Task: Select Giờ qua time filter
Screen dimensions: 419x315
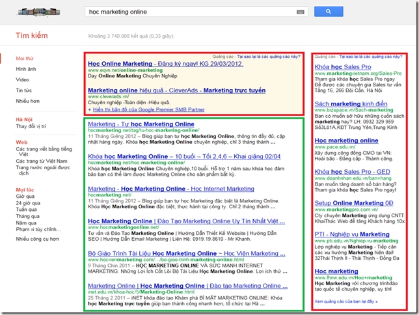Action: point(25,197)
